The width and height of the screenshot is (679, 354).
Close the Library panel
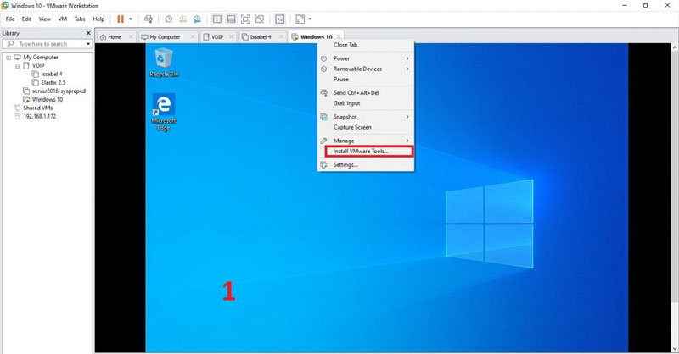(88, 33)
